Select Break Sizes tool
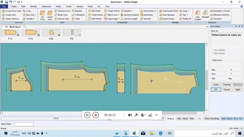 pyautogui.click(x=61, y=15)
